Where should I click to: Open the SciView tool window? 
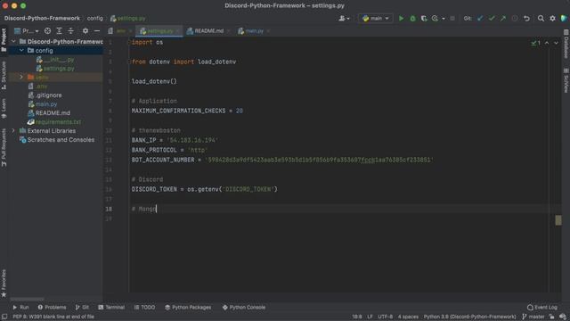(x=566, y=80)
